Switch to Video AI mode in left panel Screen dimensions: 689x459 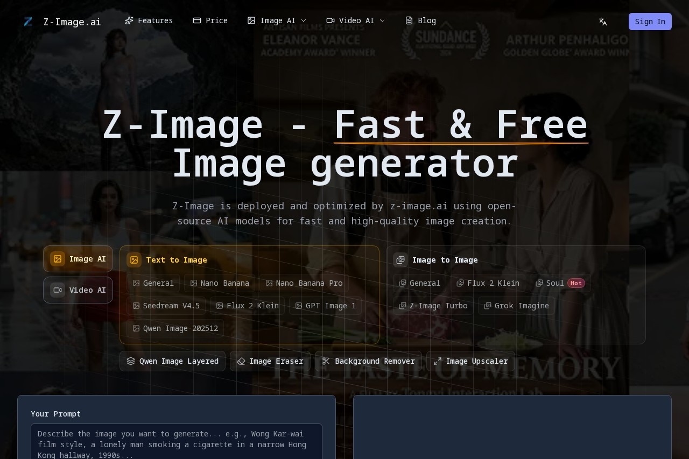tap(78, 290)
